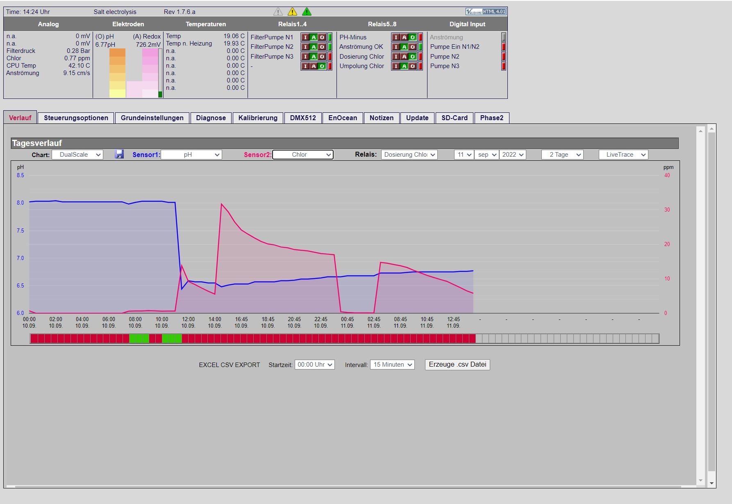Image resolution: width=732 pixels, height=504 pixels.
Task: Set Dosierung Chlor relay to A
Action: pos(404,57)
